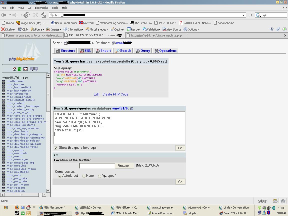Switch to the Operations tab
The height and width of the screenshot is (216, 288).
(x=165, y=51)
